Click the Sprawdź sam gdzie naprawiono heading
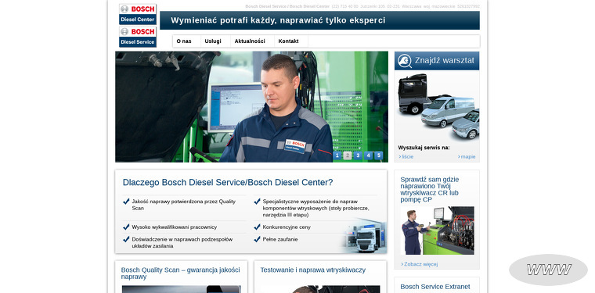The width and height of the screenshot is (595, 293). (x=429, y=189)
